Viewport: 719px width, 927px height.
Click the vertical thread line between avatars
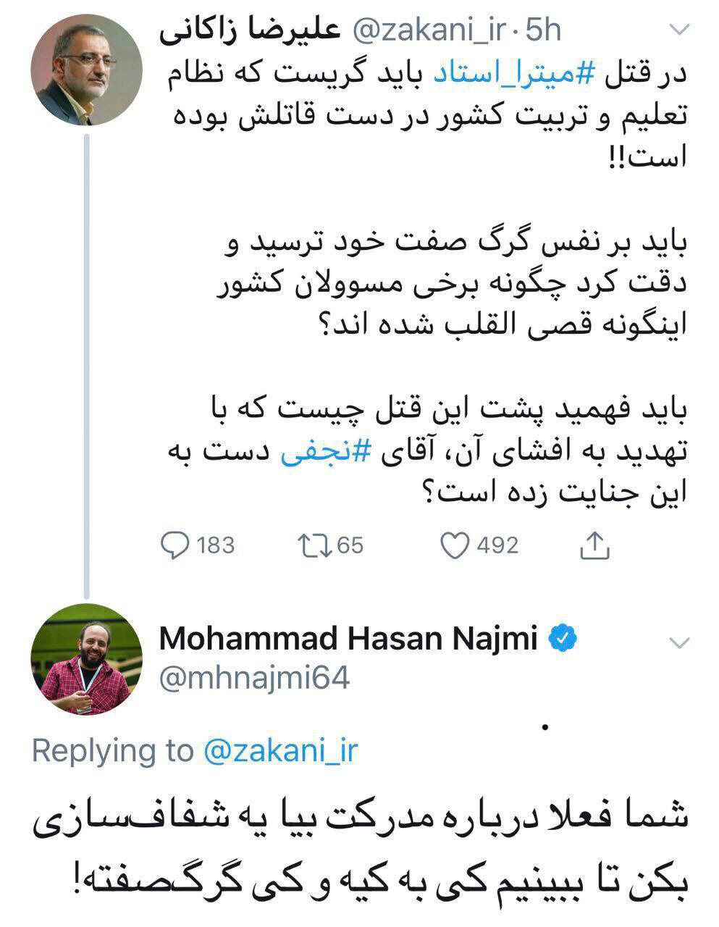pyautogui.click(x=88, y=362)
